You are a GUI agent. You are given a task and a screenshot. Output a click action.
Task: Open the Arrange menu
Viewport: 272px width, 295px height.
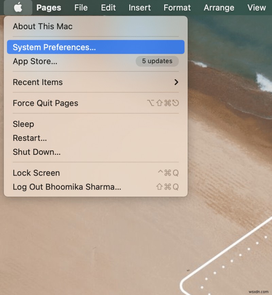tap(219, 7)
